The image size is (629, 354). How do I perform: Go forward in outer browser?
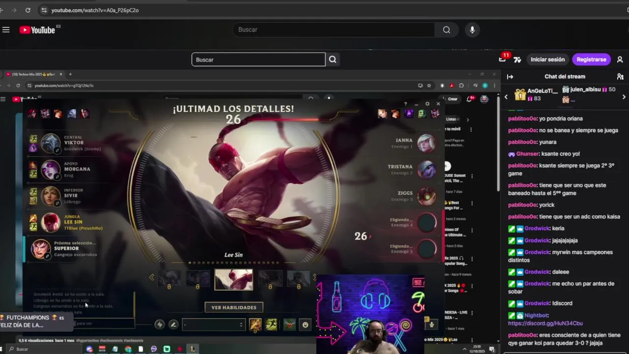point(13,10)
